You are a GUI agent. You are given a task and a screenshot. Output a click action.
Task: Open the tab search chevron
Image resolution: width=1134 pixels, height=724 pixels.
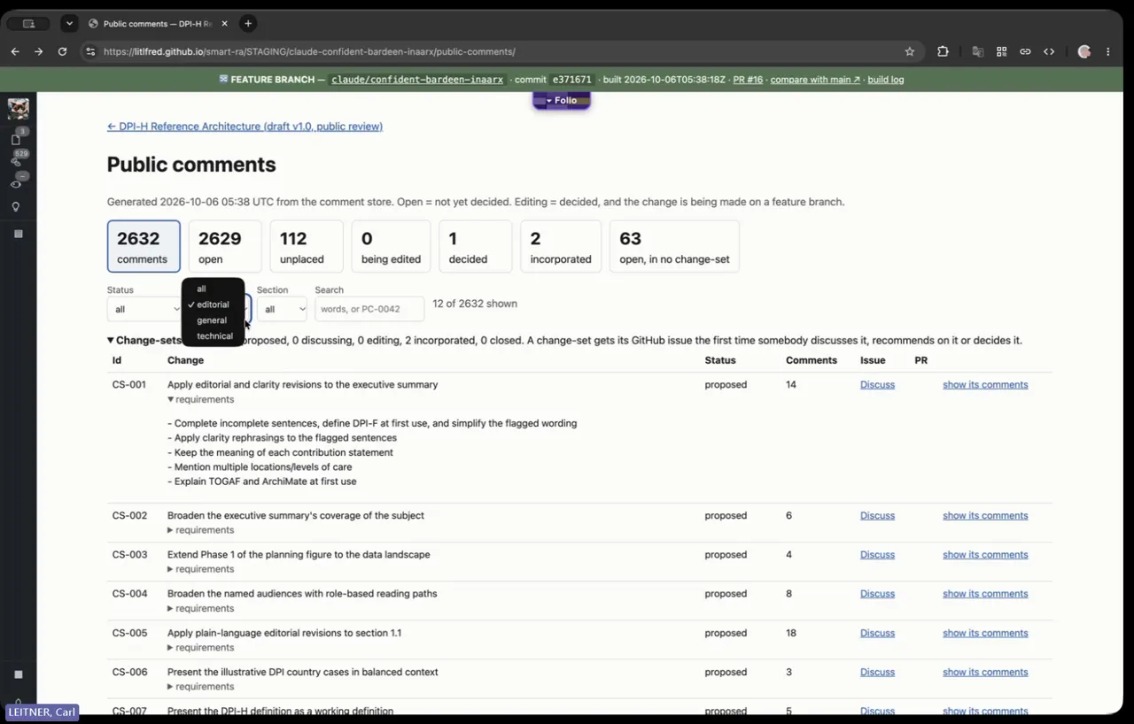click(x=69, y=23)
